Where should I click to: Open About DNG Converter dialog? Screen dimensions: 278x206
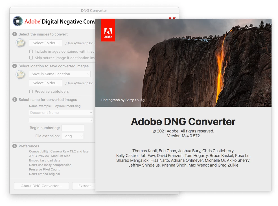(x=41, y=186)
